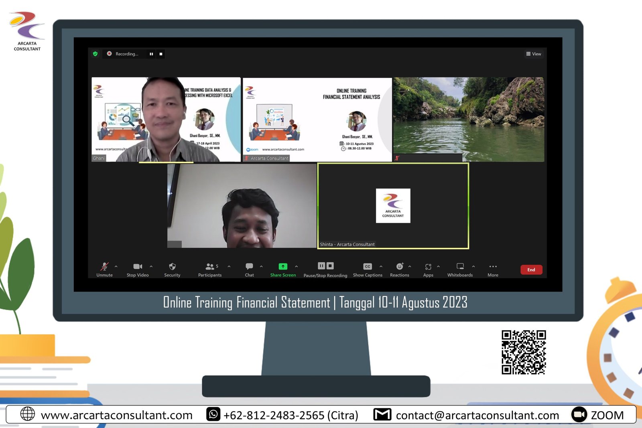642x428 pixels.
Task: Unmute the microphone
Action: tap(104, 267)
